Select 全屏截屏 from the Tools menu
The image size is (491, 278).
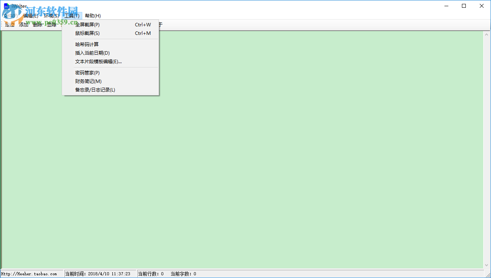(87, 24)
